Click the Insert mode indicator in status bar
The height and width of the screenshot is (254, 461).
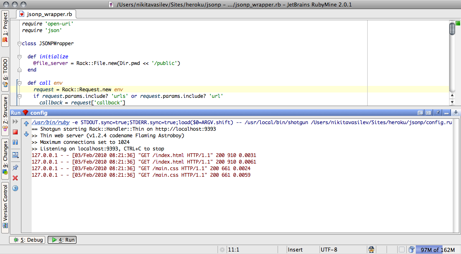295,249
